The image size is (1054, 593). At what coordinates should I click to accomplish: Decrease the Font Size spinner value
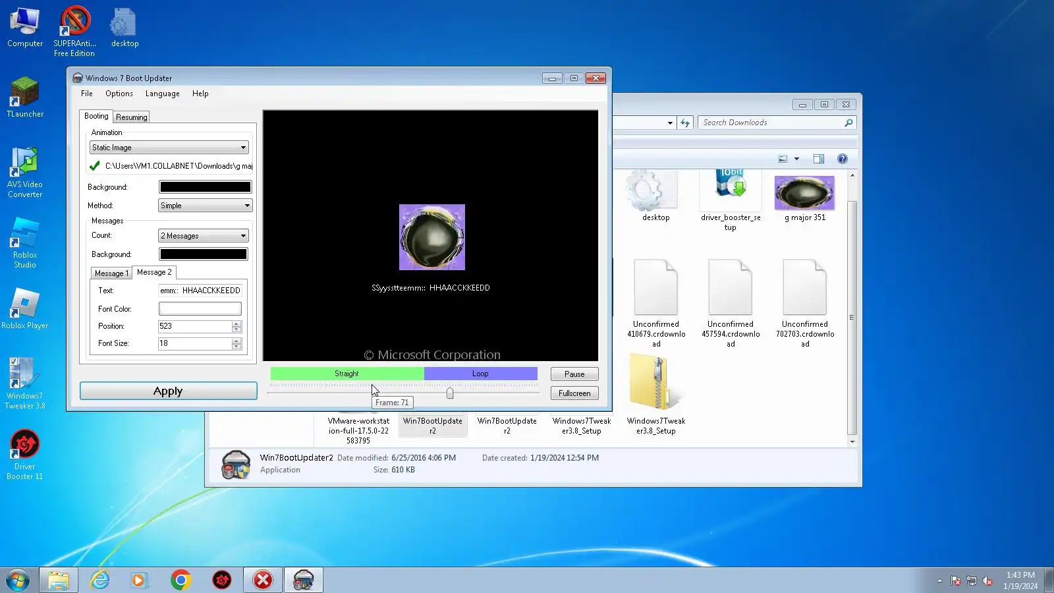236,346
